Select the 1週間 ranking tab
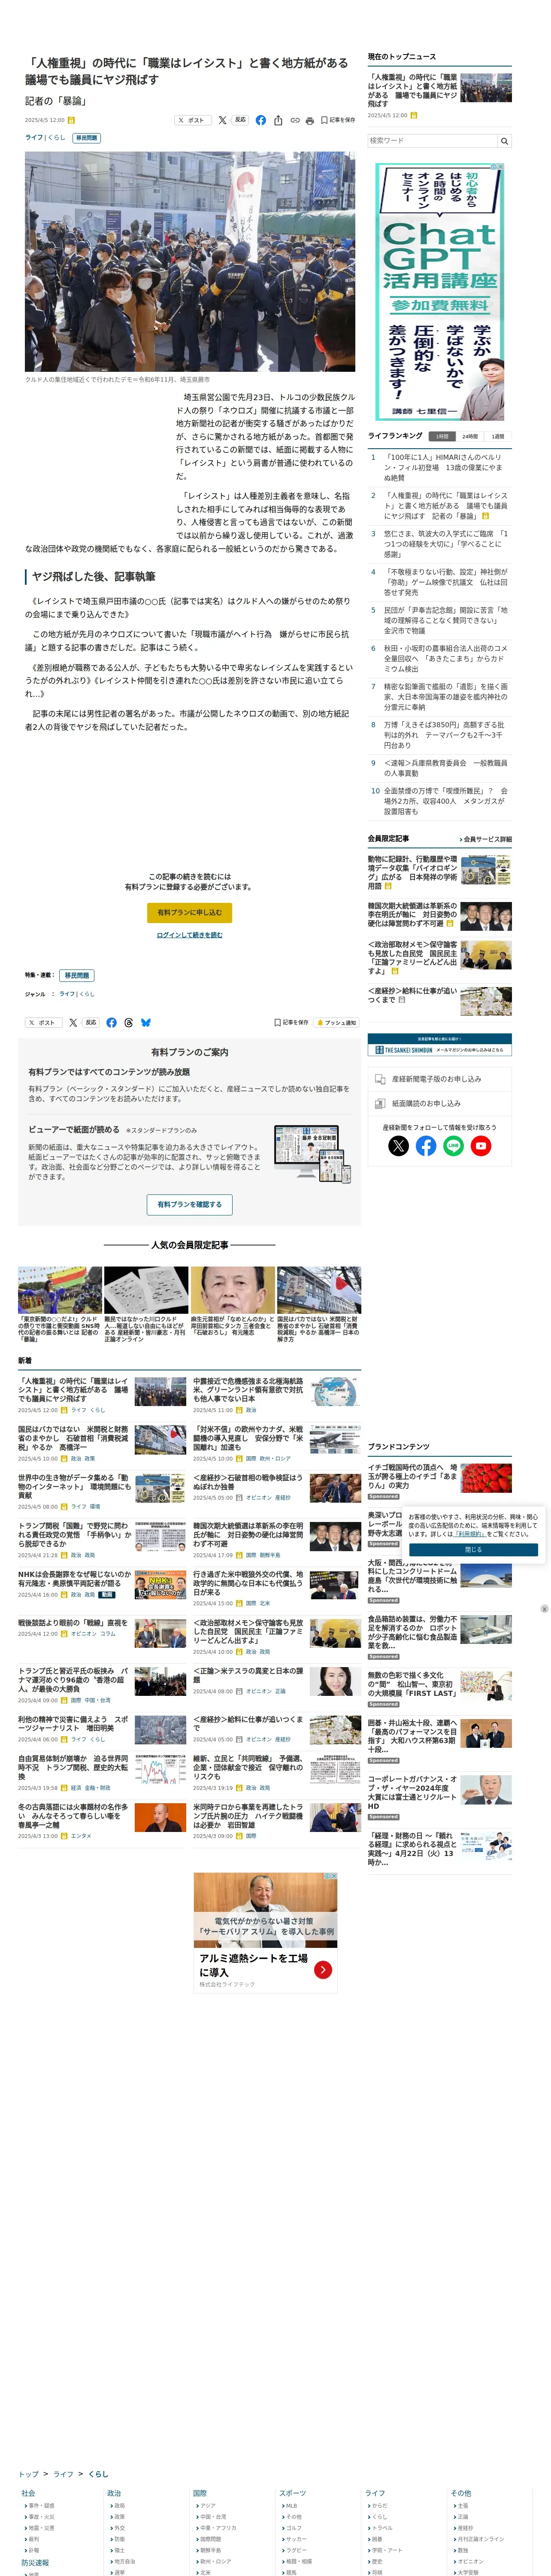551x2576 pixels. tap(498, 436)
